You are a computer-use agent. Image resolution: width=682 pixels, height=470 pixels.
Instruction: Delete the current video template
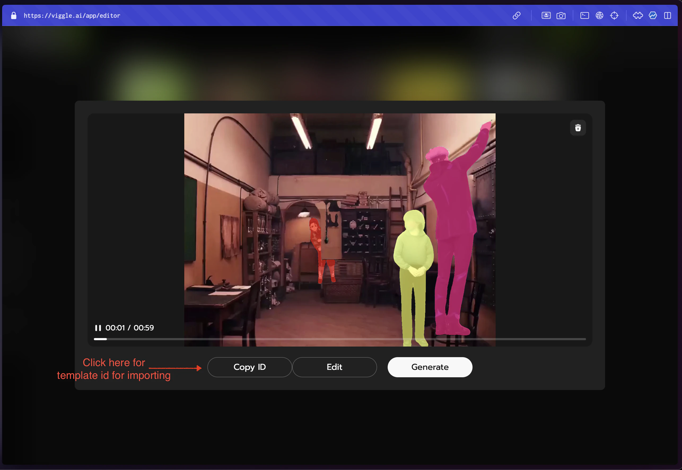(x=578, y=128)
